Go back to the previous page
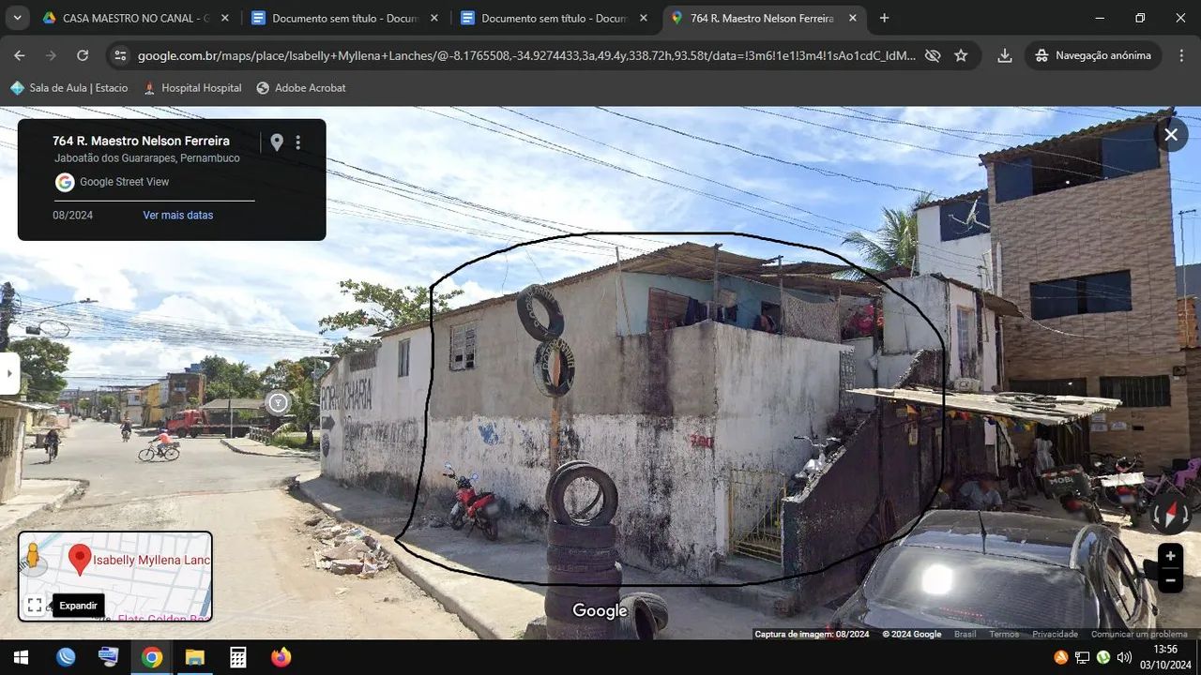 (20, 55)
